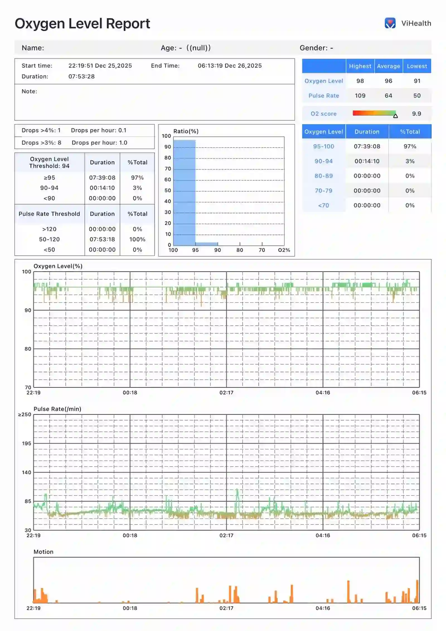Image resolution: width=446 pixels, height=631 pixels.
Task: Click the %Total header in blue table
Action: (410, 132)
